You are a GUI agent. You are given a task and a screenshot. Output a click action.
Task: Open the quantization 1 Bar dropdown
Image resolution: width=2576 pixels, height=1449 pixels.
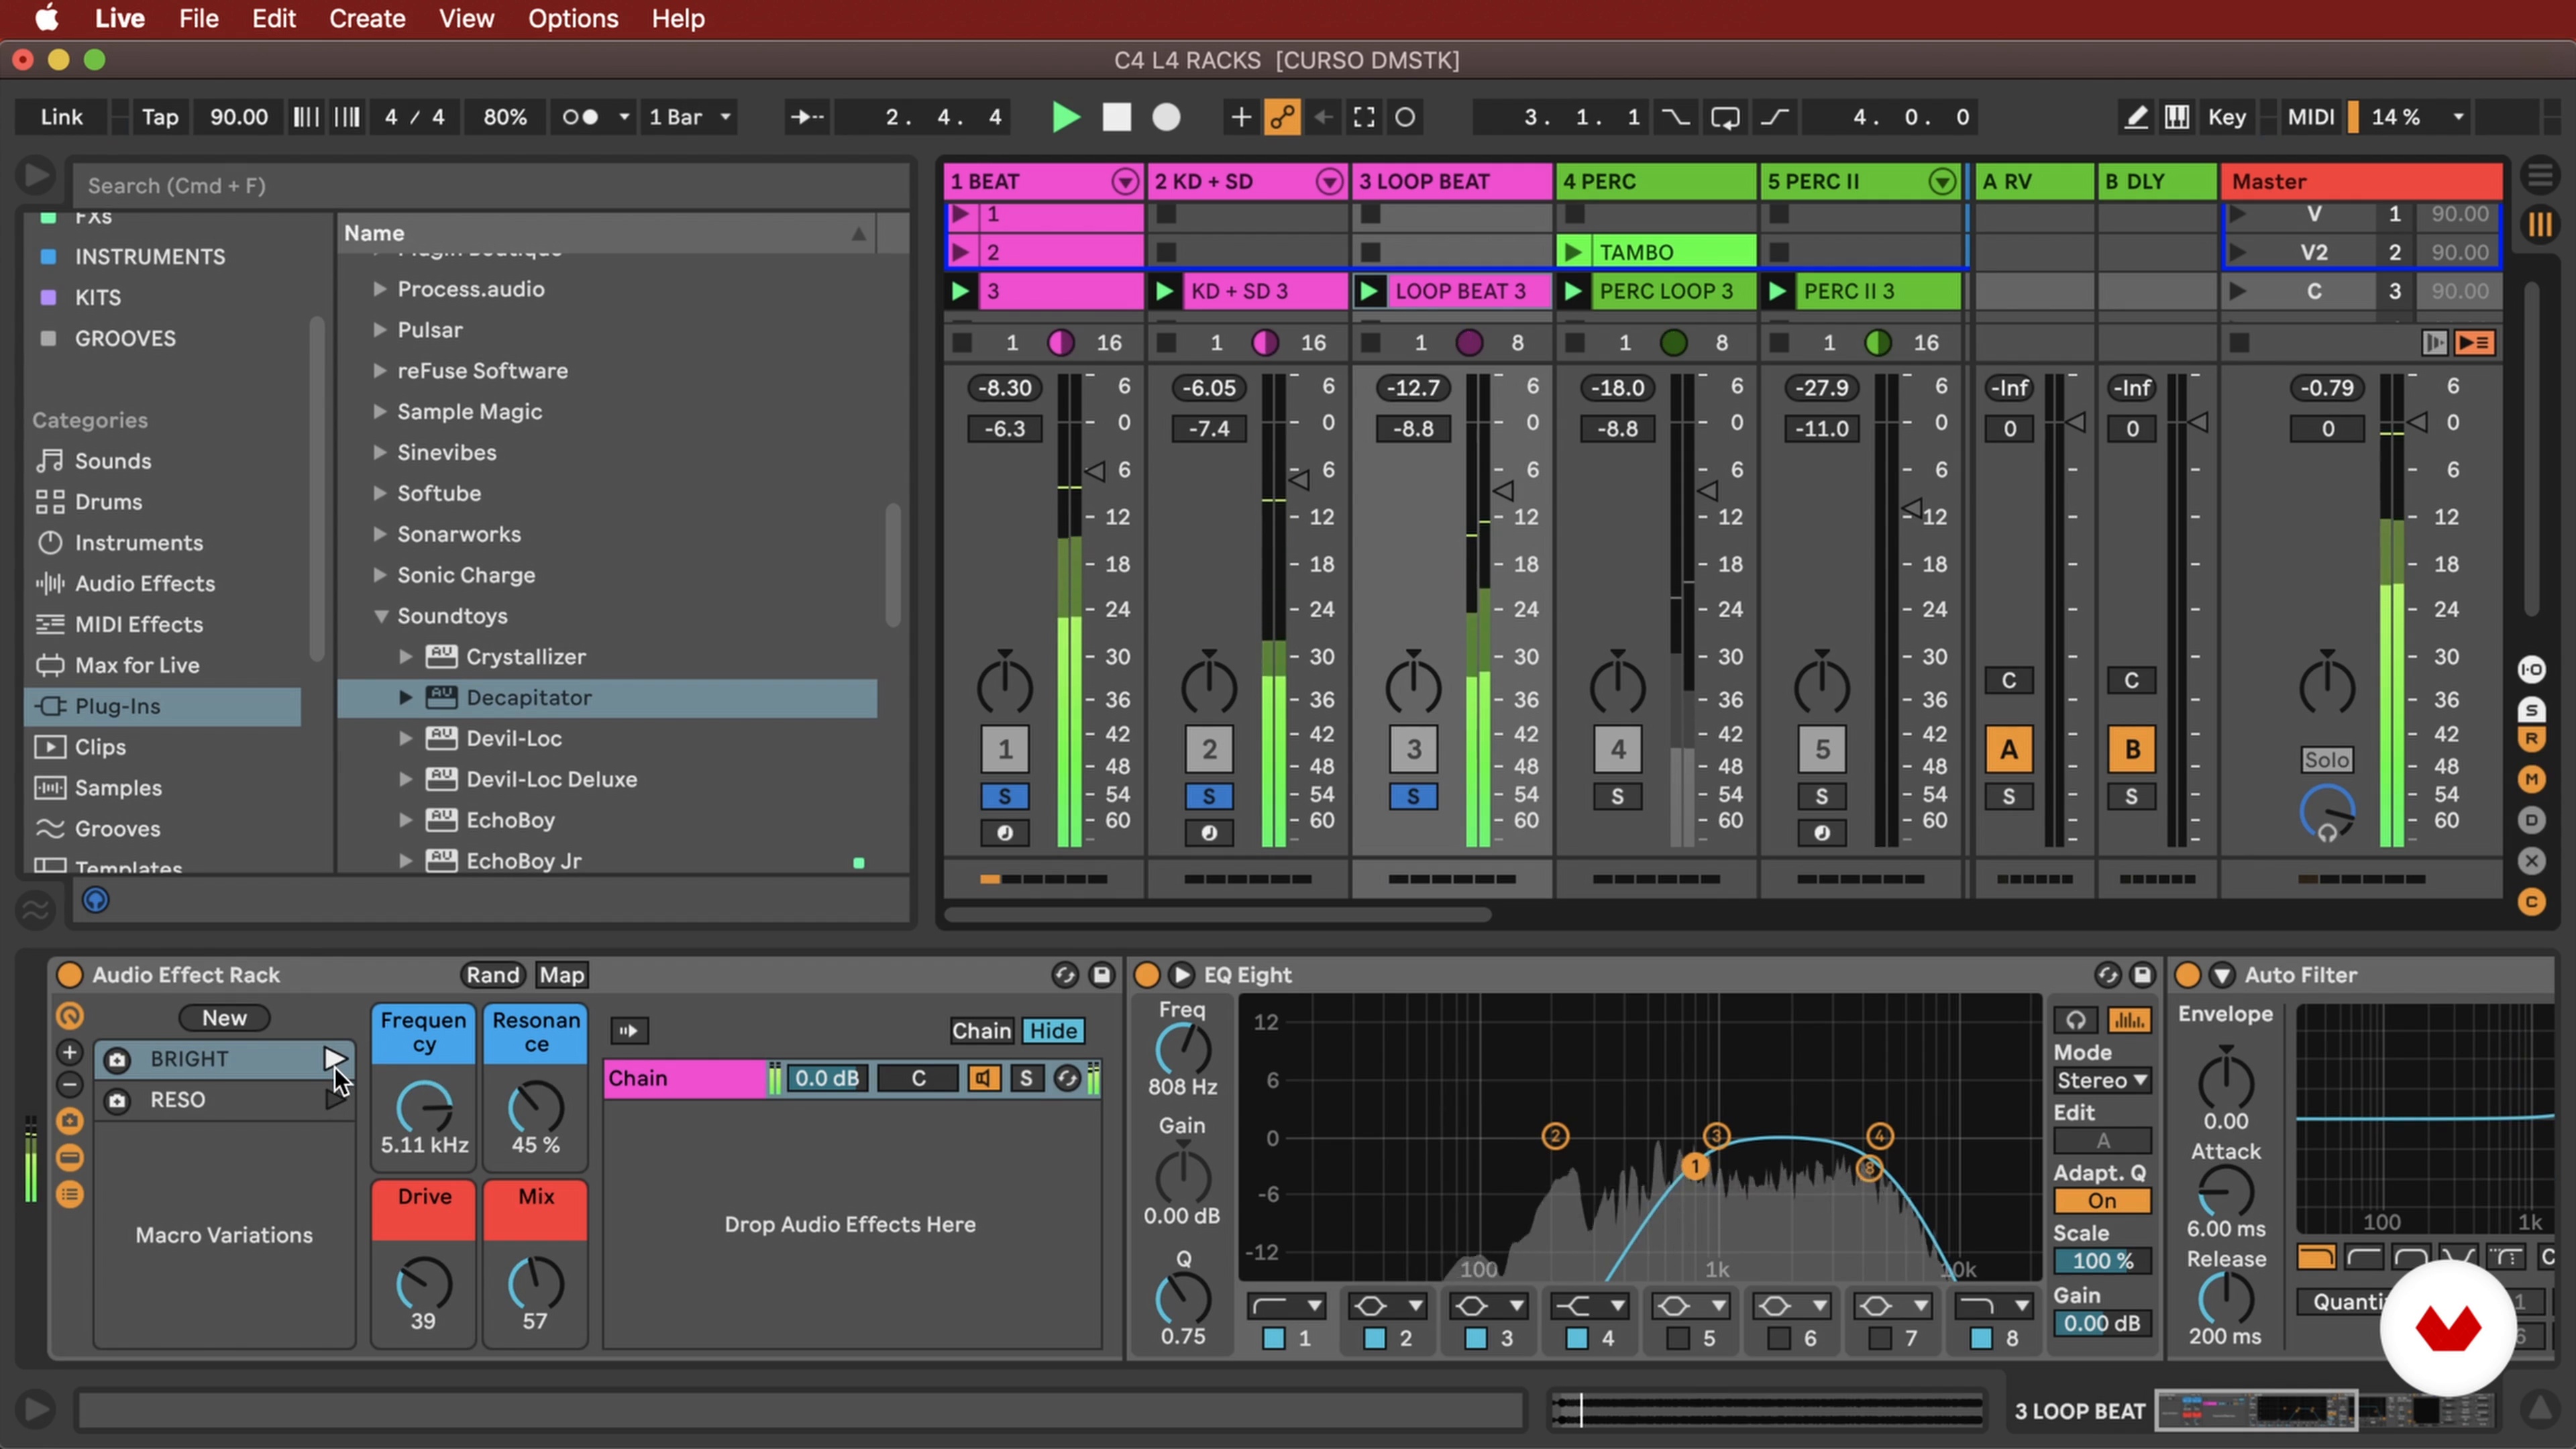[689, 117]
